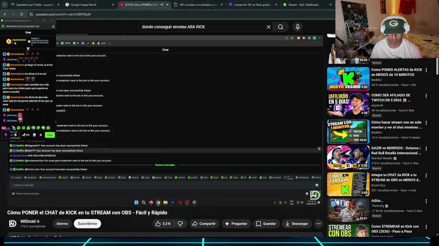Open Como PONER ALERTAS de KICK thumbnail
This screenshot has height=246, width=439.
pos(348,79)
